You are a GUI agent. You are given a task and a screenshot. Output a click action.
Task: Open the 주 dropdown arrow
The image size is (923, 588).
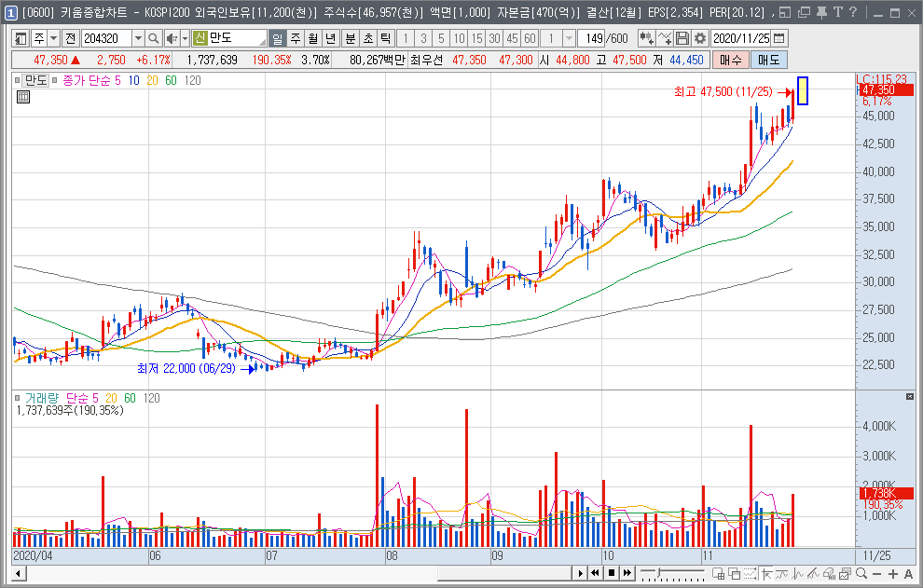click(x=53, y=39)
